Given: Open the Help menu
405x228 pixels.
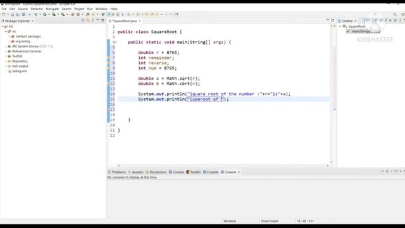Looking at the screenshot, I should 114,9.
